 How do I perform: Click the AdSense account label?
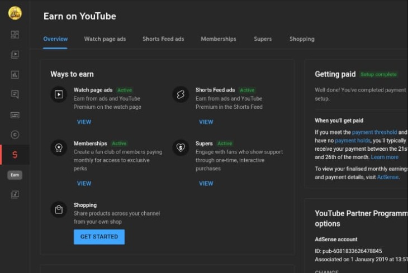(x=336, y=239)
